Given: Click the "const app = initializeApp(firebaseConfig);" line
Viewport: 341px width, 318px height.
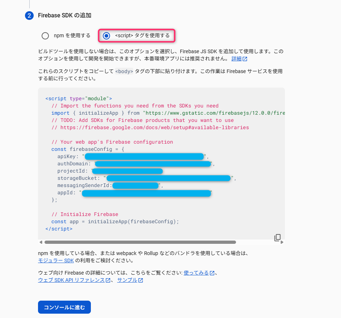Looking at the screenshot, I should (x=115, y=221).
